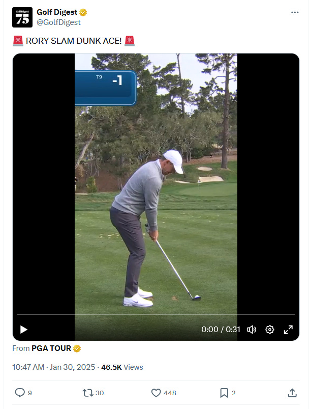311x409 pixels.
Task: Open the three-dot more options menu
Action: click(x=295, y=13)
